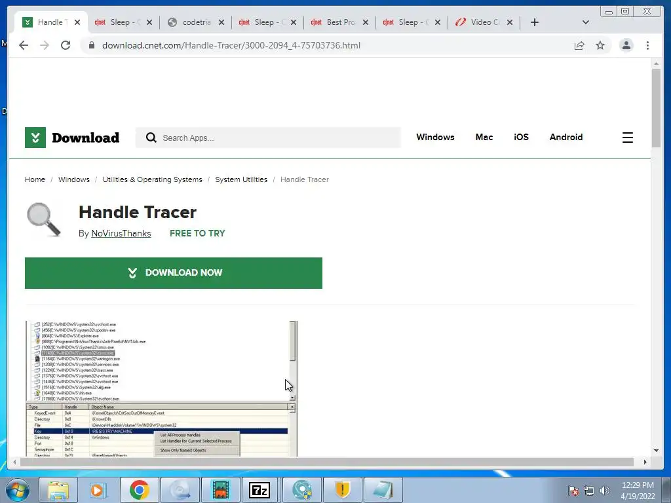671x503 pixels.
Task: Click the Action Center flag icon
Action: (573, 491)
